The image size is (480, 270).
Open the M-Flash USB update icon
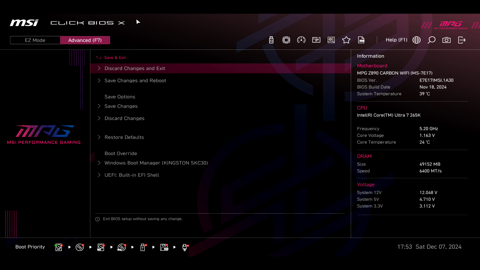point(271,40)
